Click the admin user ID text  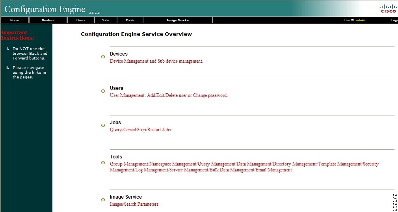tap(361, 20)
